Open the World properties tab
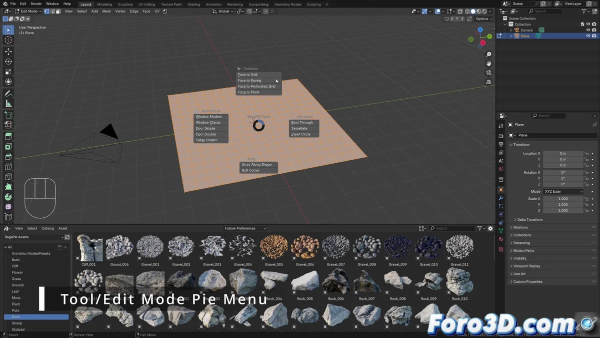 (x=500, y=169)
